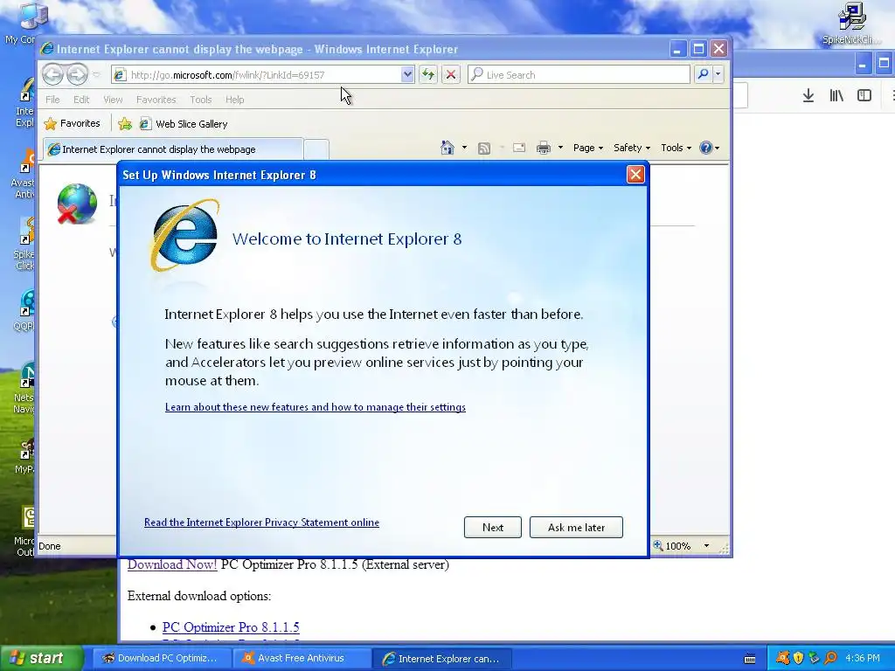The height and width of the screenshot is (671, 895).
Task: Click Firefox library bookshelf icon
Action: coord(836,95)
